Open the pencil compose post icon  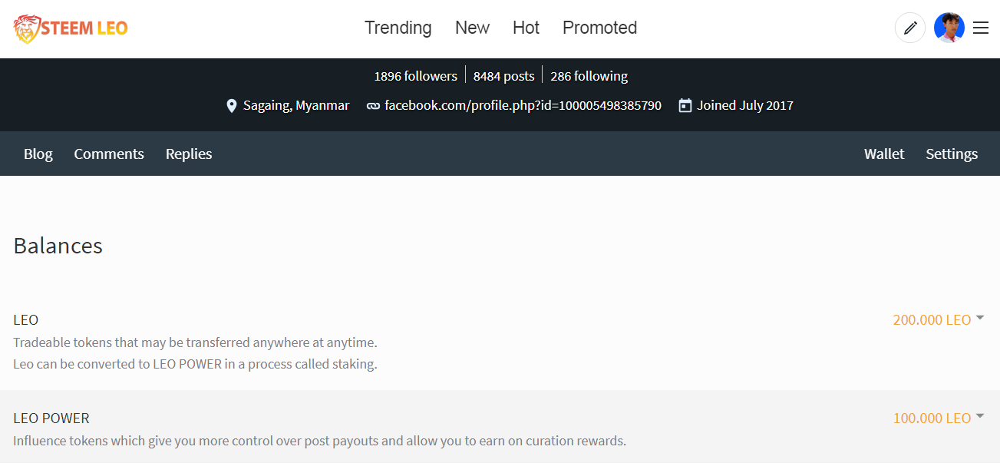tap(910, 28)
